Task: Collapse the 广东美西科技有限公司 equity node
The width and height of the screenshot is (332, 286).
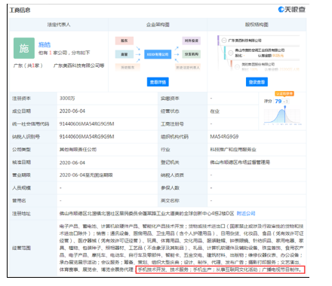Action: 224,41
